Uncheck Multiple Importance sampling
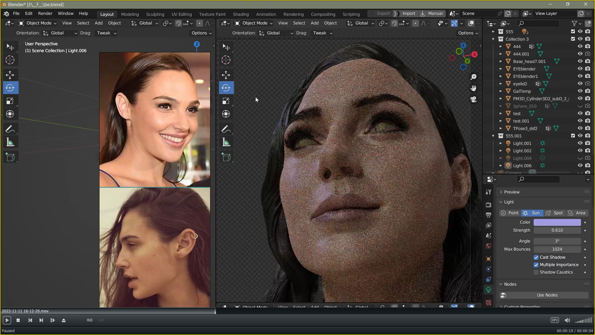Image resolution: width=595 pixels, height=335 pixels. point(536,265)
